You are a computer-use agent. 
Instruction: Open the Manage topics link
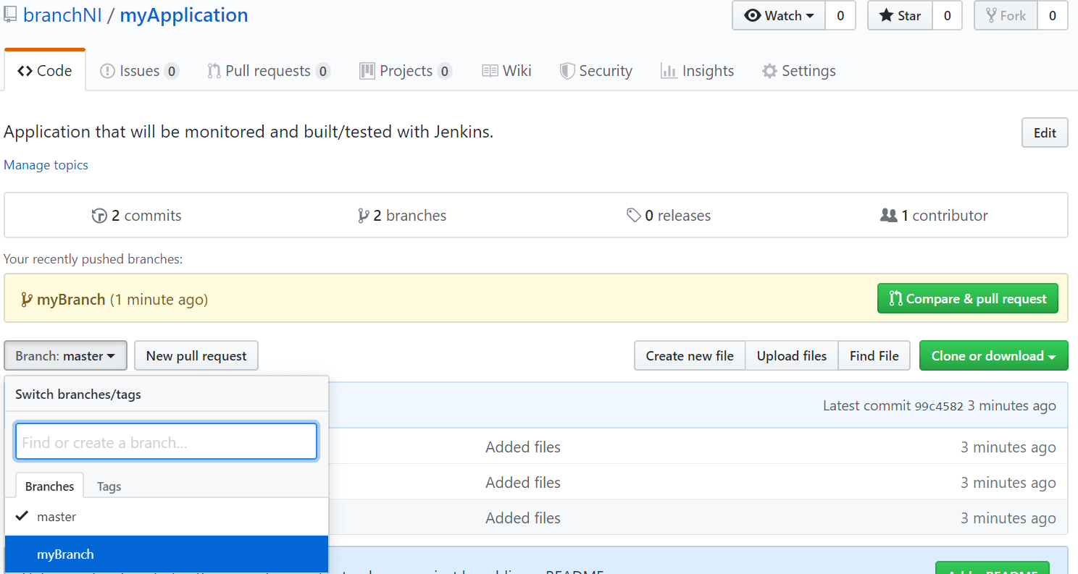(x=46, y=165)
